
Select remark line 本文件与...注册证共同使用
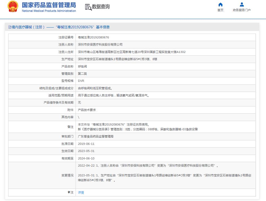pos(114,124)
